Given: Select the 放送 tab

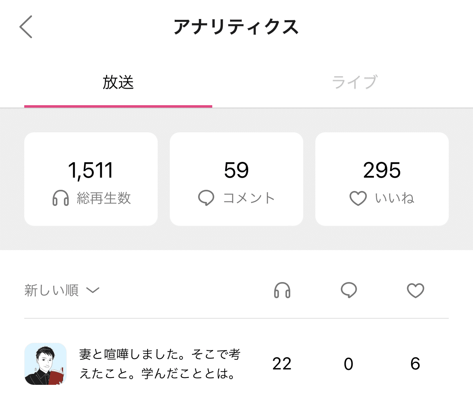Looking at the screenshot, I should [x=118, y=82].
